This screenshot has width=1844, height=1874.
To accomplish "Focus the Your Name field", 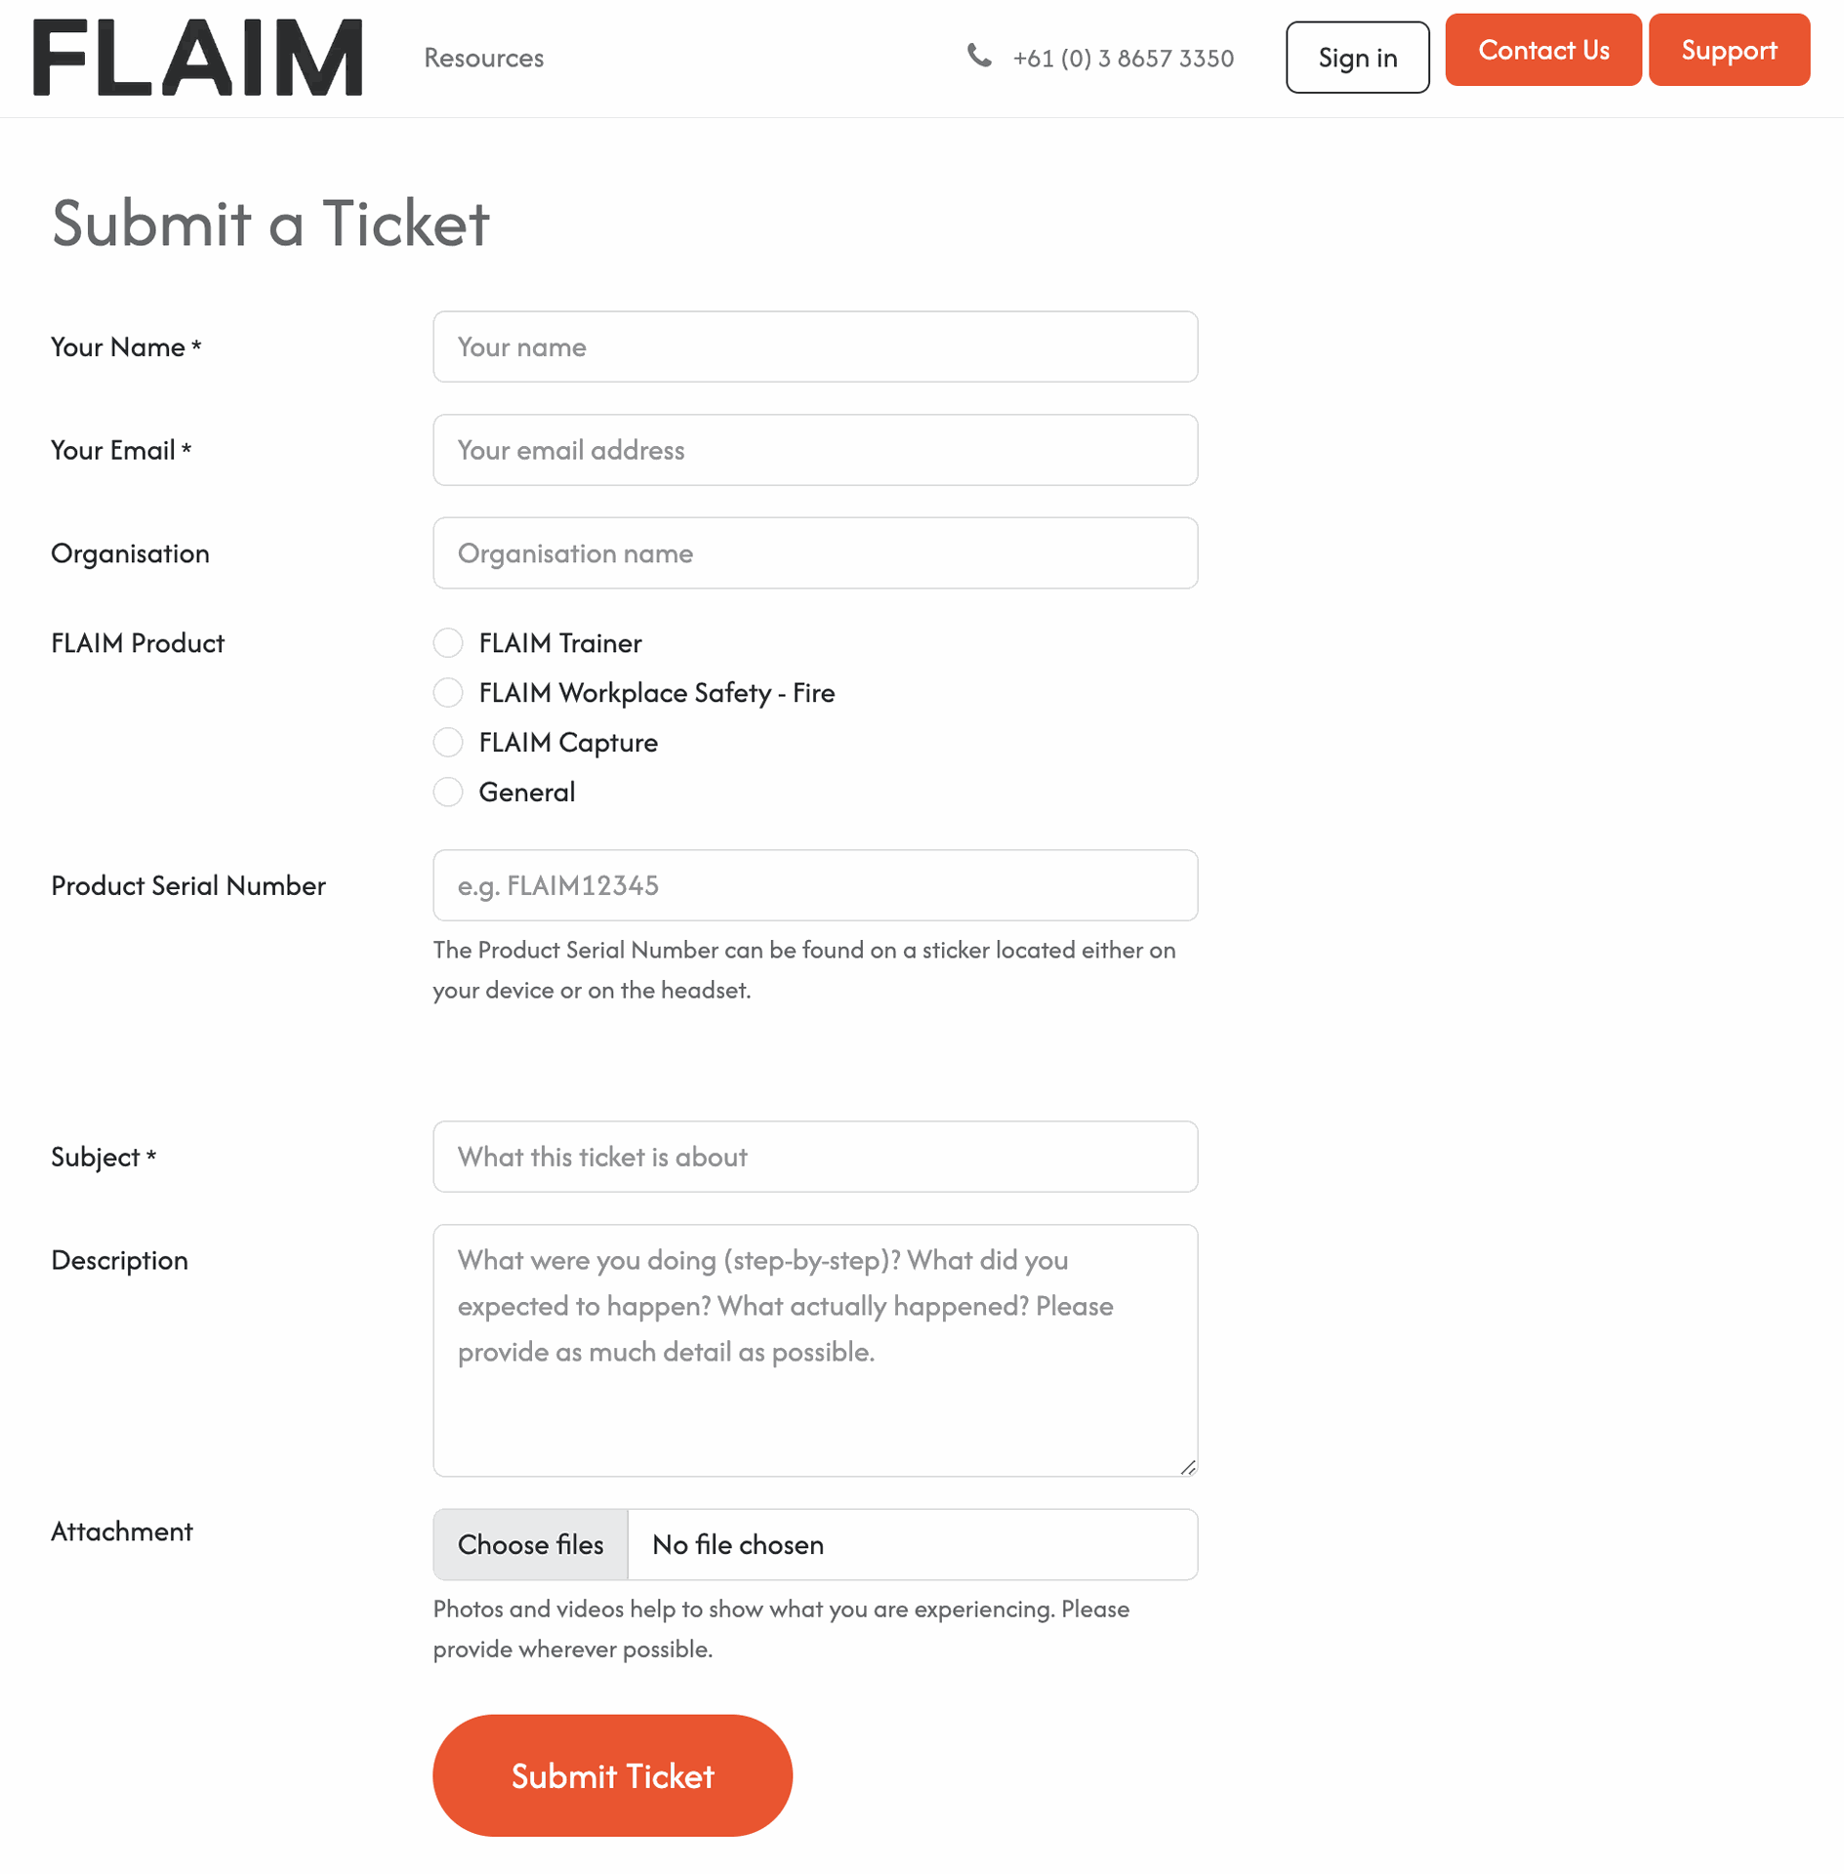I will click(815, 347).
